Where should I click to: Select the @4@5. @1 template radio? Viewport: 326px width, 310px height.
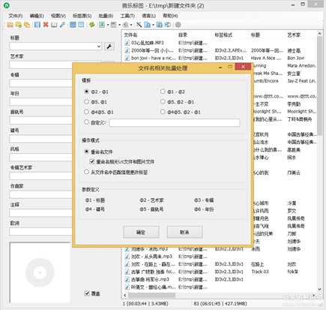[x=86, y=112]
